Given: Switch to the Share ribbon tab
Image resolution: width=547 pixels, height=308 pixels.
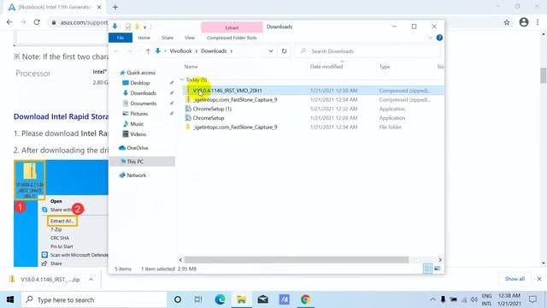Looking at the screenshot, I should 168,38.
